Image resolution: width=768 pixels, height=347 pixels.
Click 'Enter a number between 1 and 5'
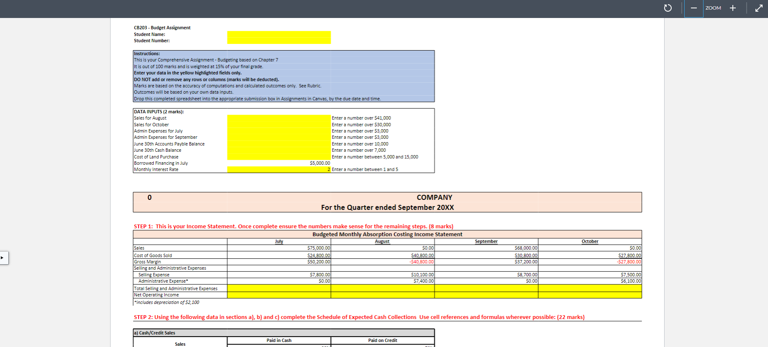tap(365, 169)
